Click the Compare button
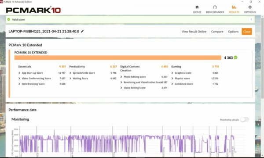Screen dimensions: 264x158 217,32
